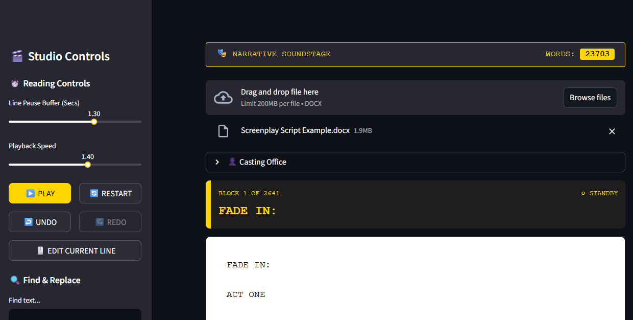633x320 pixels.
Task: Open the EDIT CURRENT LINE editor
Action: tap(75, 250)
